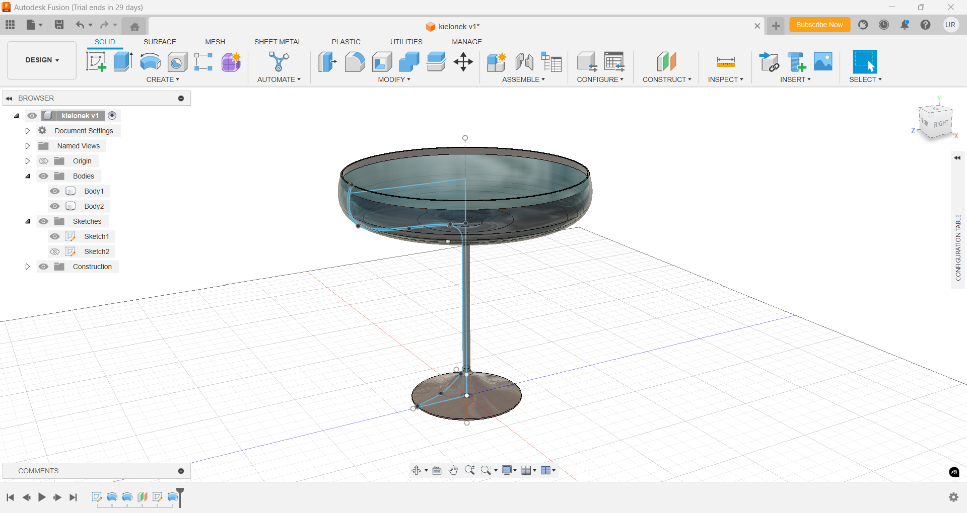Expand the Named Views node
967x513 pixels.
point(28,146)
